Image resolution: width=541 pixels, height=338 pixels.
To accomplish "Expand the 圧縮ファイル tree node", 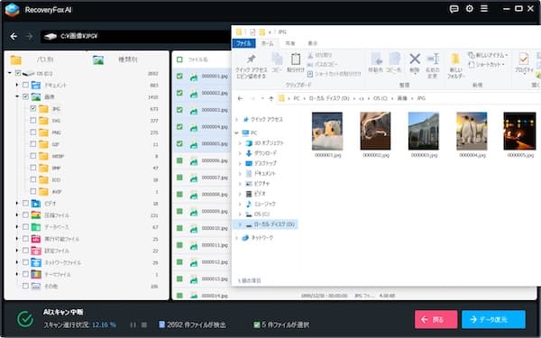I will 16,215.
